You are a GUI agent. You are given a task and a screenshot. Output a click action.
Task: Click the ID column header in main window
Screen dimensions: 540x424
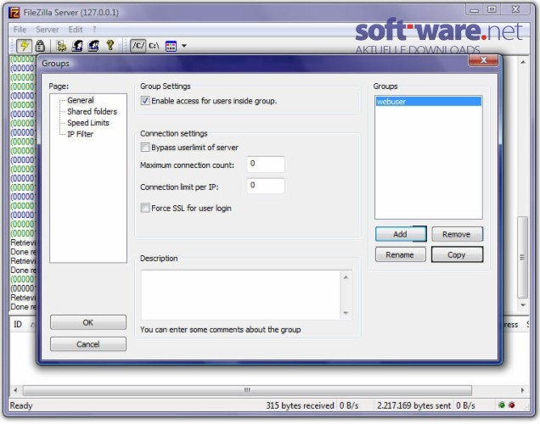18,324
